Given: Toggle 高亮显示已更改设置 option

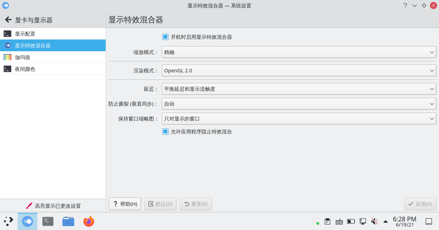Looking at the screenshot, I should (x=53, y=206).
